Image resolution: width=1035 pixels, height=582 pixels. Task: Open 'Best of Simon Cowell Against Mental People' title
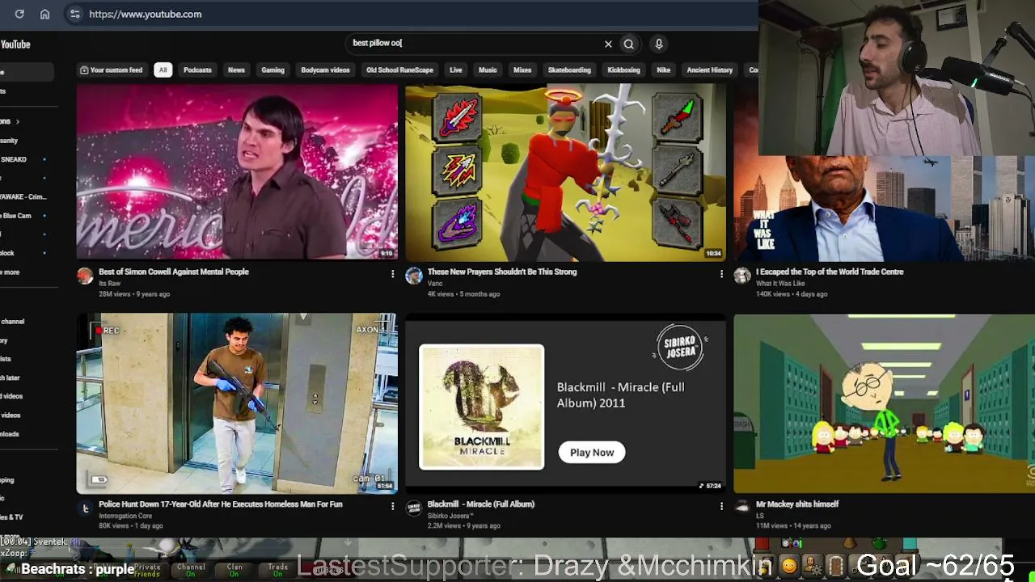174,272
